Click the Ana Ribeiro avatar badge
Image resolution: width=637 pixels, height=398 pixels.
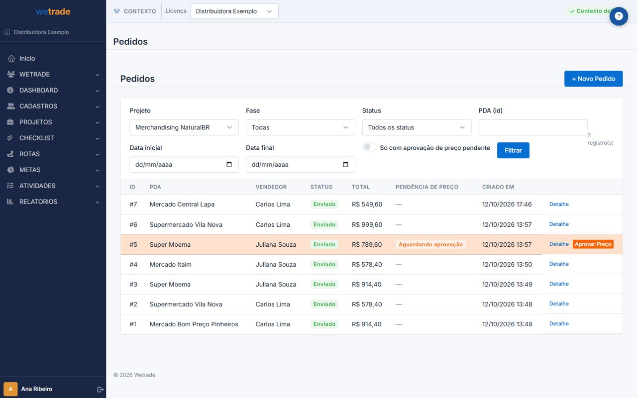pyautogui.click(x=10, y=389)
